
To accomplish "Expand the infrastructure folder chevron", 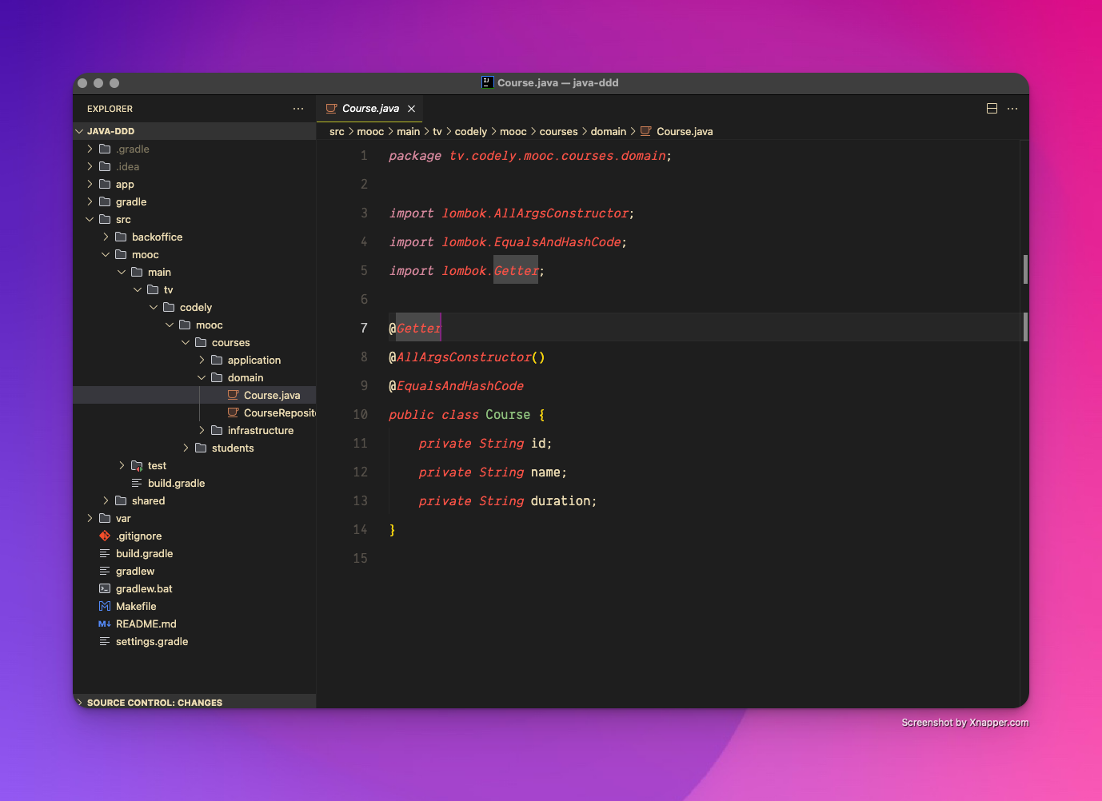I will pyautogui.click(x=202, y=430).
